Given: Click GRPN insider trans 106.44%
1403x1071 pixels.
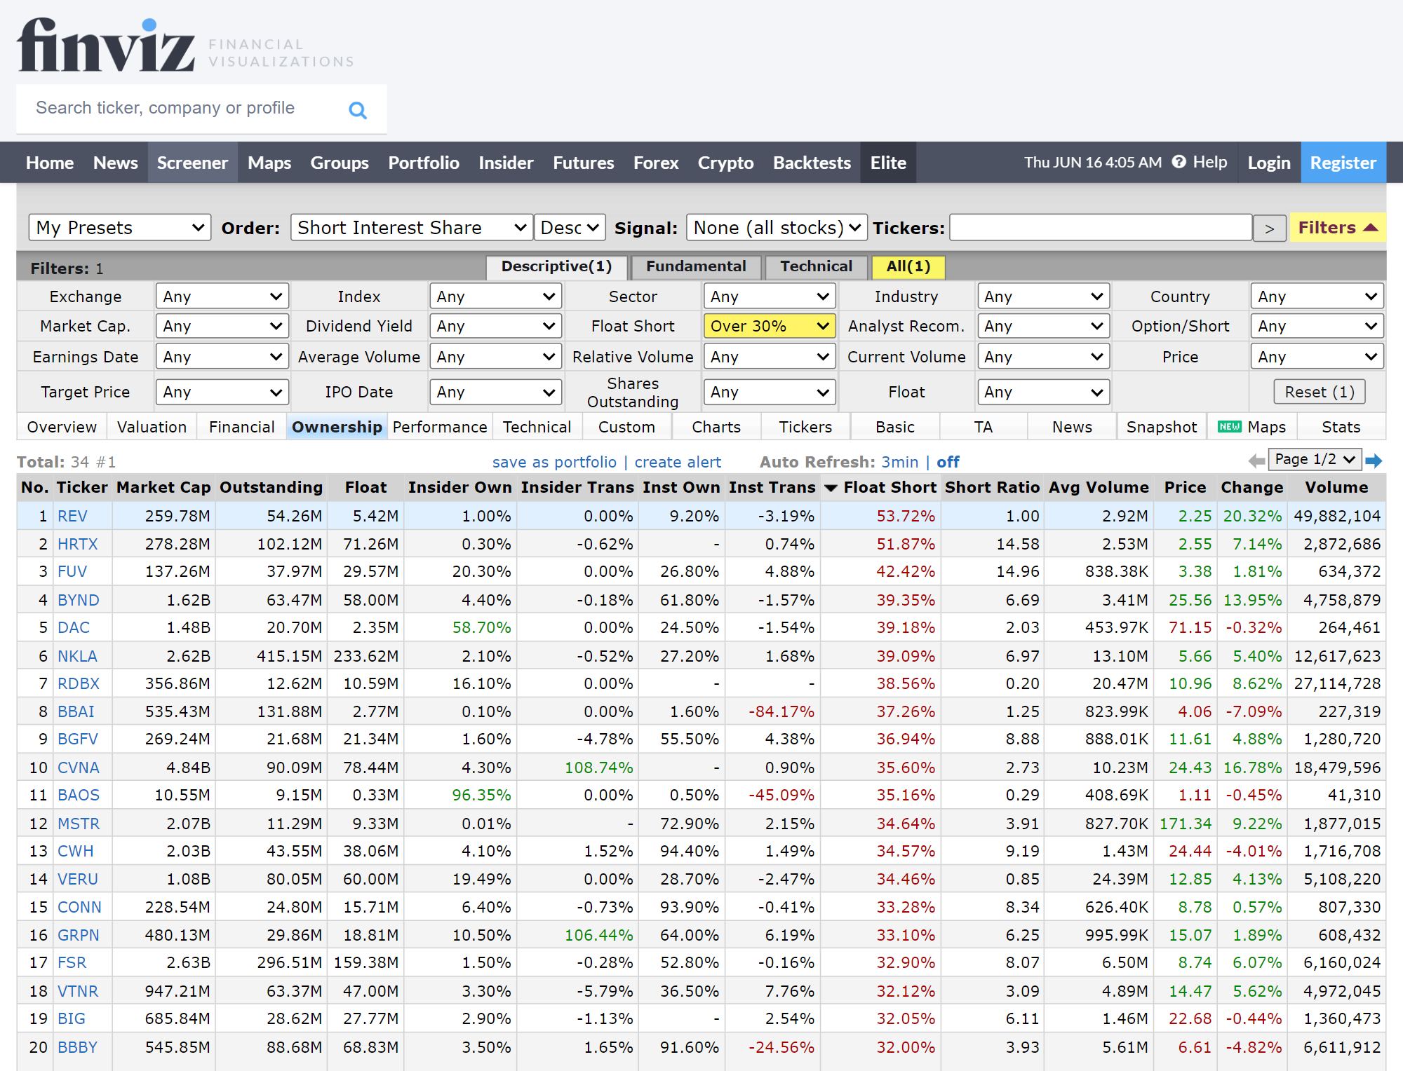Looking at the screenshot, I should tap(599, 935).
